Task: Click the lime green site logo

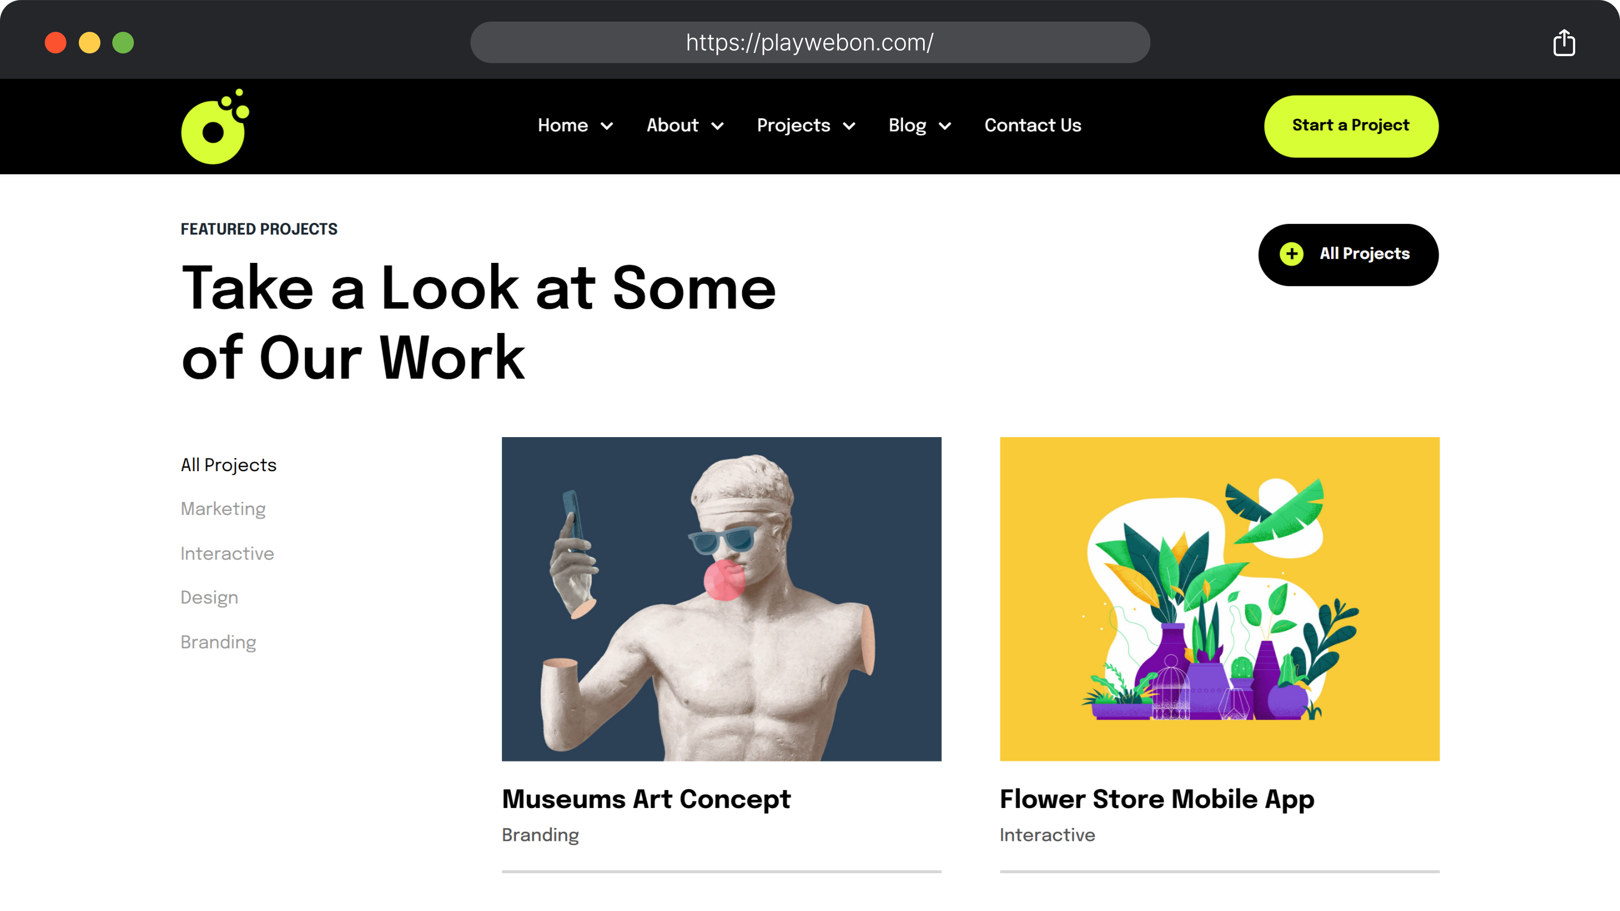Action: [x=215, y=126]
